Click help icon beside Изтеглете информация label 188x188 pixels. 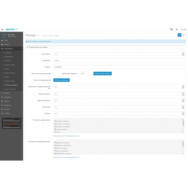click(x=50, y=80)
